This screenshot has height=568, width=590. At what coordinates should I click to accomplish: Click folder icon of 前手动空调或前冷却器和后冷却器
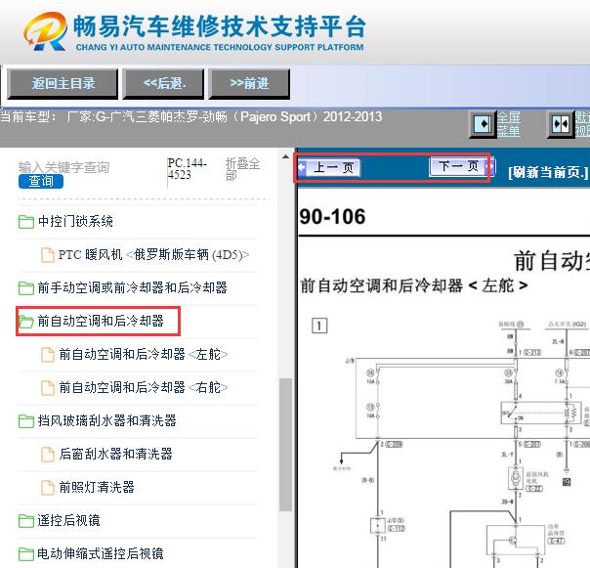26,288
